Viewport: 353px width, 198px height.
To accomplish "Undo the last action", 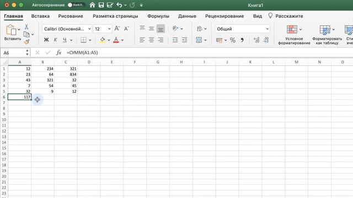I will pos(119,5).
